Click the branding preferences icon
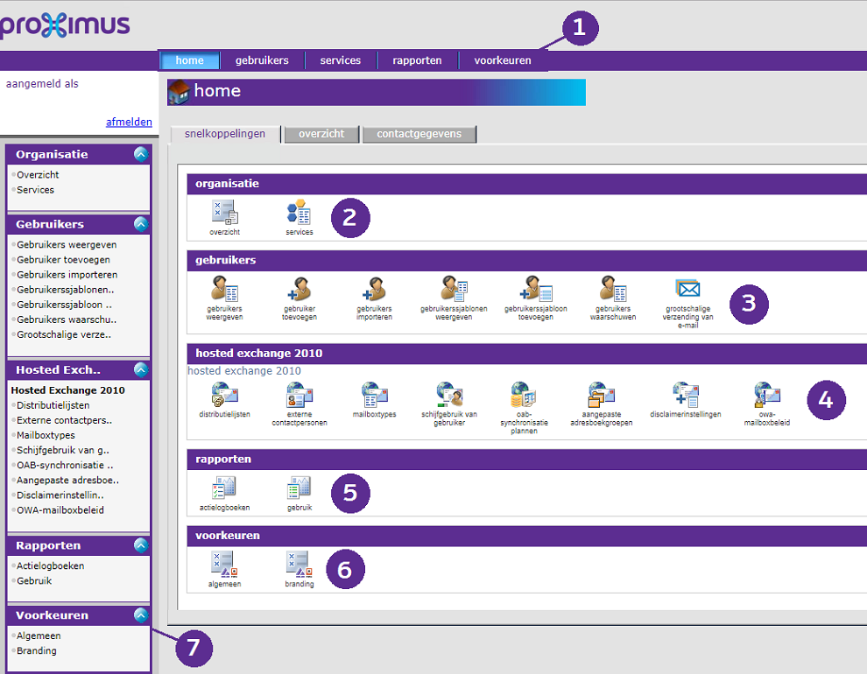Image resolution: width=867 pixels, height=674 pixels. 299,565
